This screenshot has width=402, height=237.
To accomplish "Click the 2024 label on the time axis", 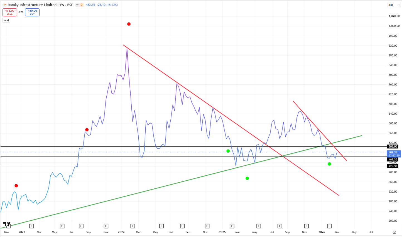I will 121,232.
